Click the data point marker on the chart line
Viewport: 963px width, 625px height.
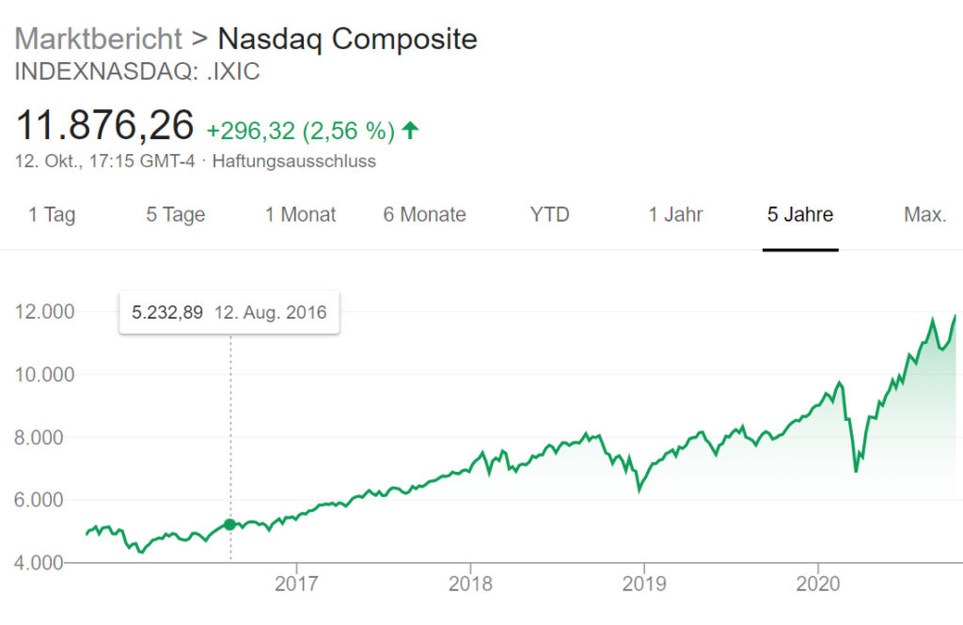point(229,523)
